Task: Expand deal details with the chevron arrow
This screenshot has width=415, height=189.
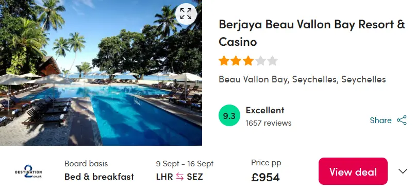Action: 403,171
